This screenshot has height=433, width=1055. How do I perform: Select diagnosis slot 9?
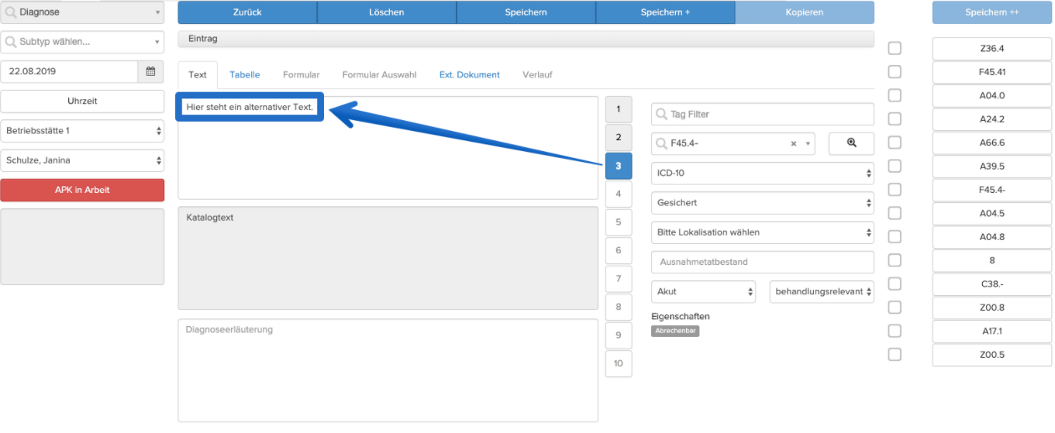619,335
